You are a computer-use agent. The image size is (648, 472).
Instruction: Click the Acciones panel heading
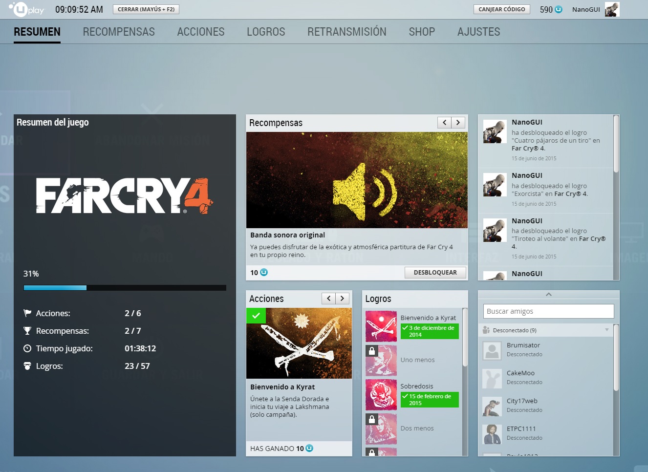(266, 299)
